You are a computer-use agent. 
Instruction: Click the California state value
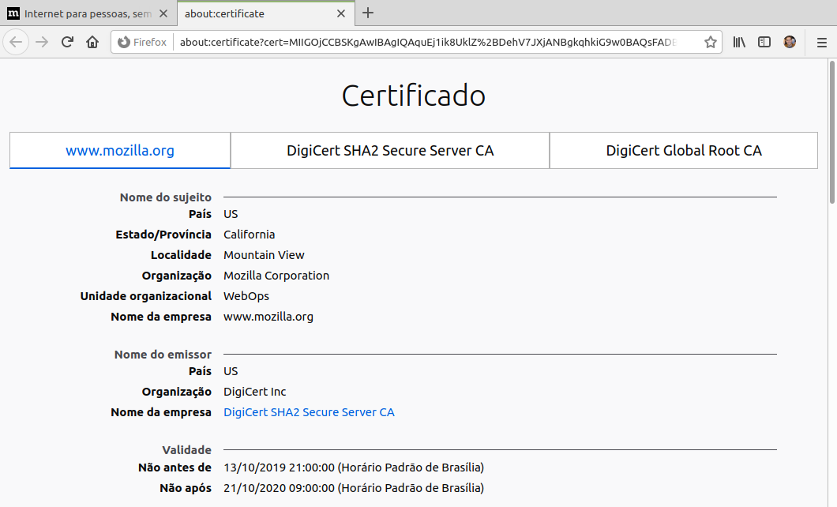(x=250, y=235)
